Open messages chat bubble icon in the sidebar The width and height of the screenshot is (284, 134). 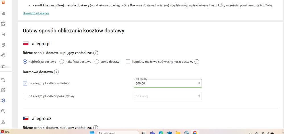click(x=3, y=80)
